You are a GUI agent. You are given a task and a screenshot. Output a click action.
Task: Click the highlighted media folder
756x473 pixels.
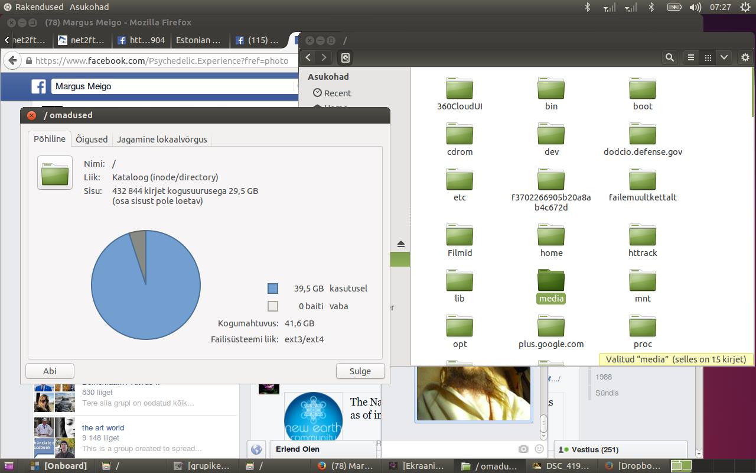click(551, 286)
